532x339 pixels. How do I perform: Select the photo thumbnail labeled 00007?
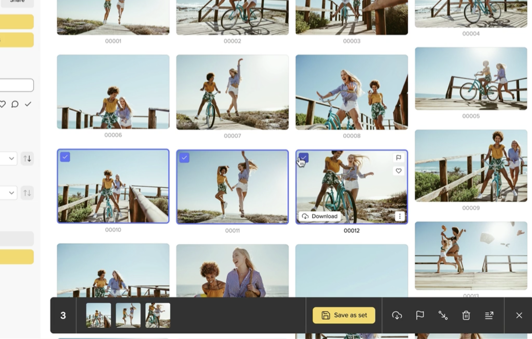pyautogui.click(x=232, y=92)
